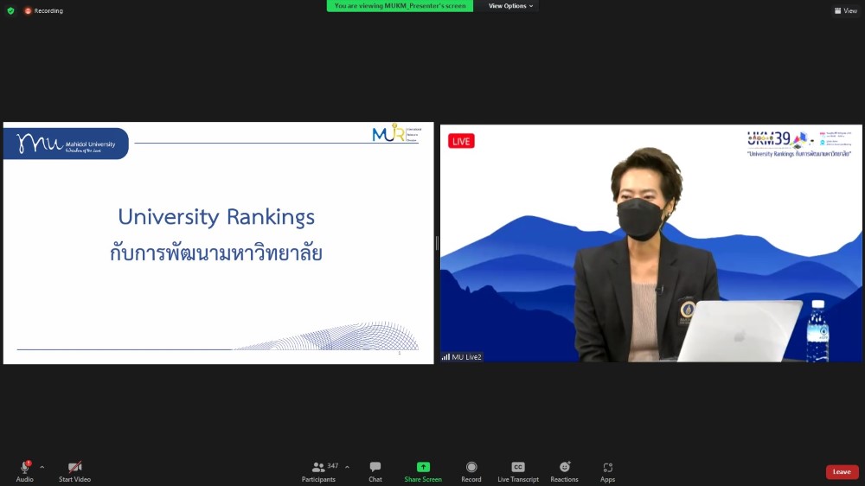Unmute the microphone Audio button
Viewport: 865px width, 486px height.
pos(24,470)
